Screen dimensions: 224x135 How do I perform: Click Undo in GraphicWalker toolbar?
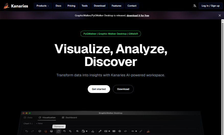[27, 131]
